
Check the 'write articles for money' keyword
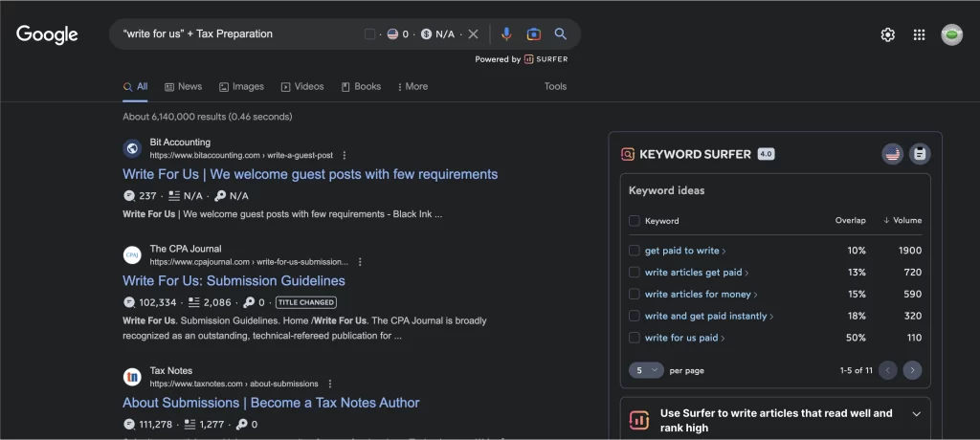pyautogui.click(x=634, y=295)
